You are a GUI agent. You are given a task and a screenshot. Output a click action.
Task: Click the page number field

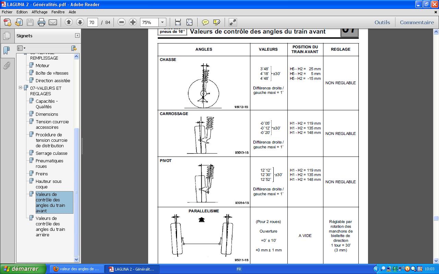pos(92,22)
